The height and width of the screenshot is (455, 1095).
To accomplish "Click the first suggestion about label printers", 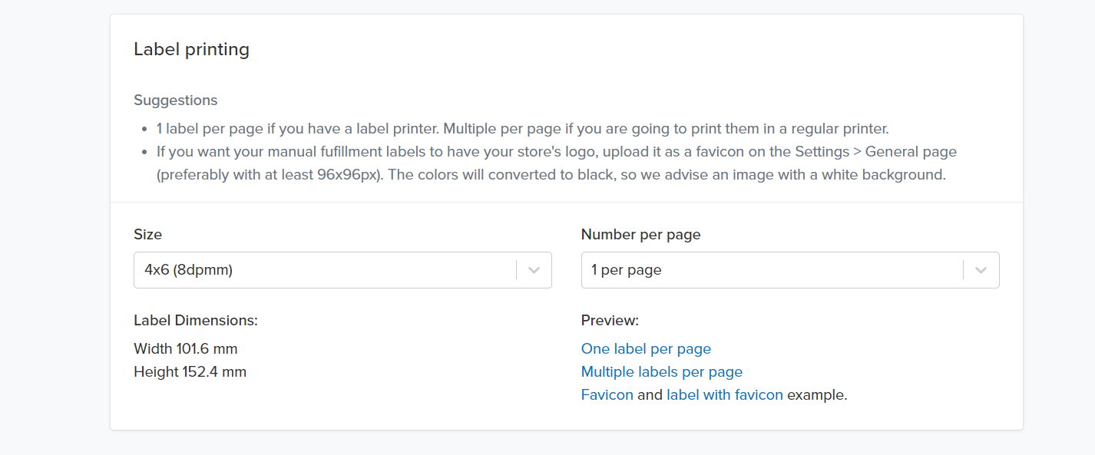I will [x=522, y=129].
